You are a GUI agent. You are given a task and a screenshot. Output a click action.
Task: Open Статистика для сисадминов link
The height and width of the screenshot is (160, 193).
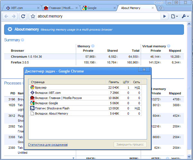[48, 145]
